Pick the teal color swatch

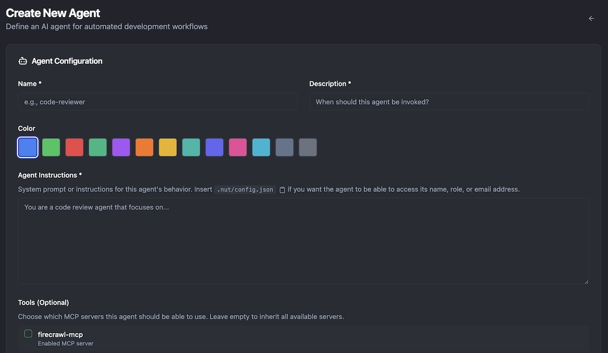click(x=191, y=147)
